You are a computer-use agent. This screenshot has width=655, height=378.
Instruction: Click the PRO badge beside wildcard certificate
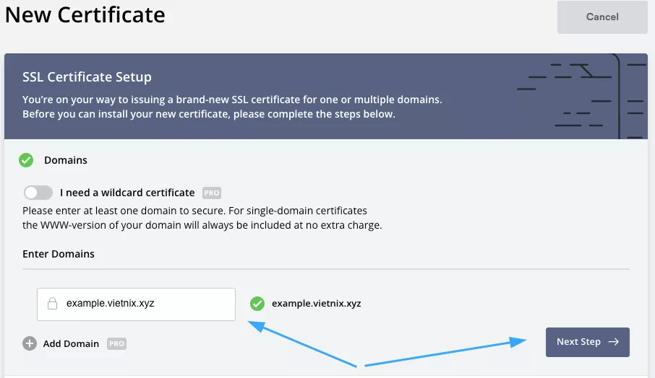[x=212, y=193]
